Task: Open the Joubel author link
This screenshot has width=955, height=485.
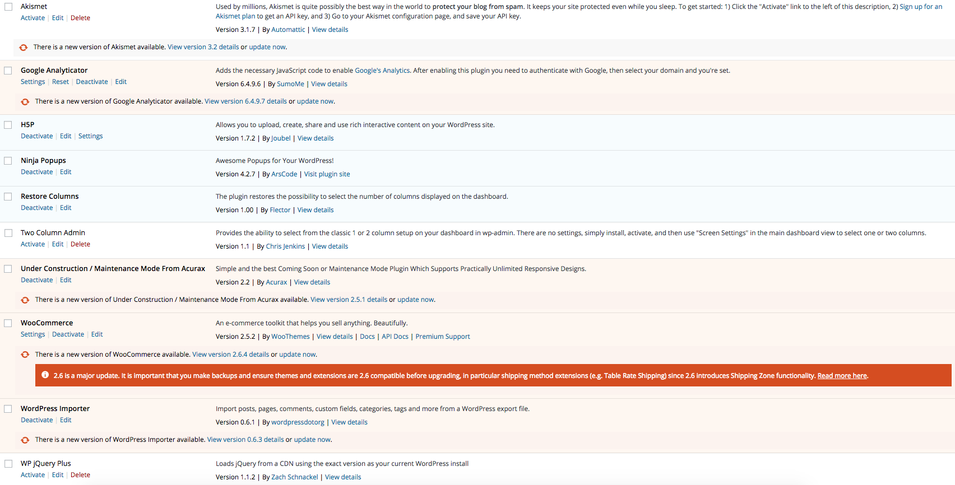Action: [281, 138]
